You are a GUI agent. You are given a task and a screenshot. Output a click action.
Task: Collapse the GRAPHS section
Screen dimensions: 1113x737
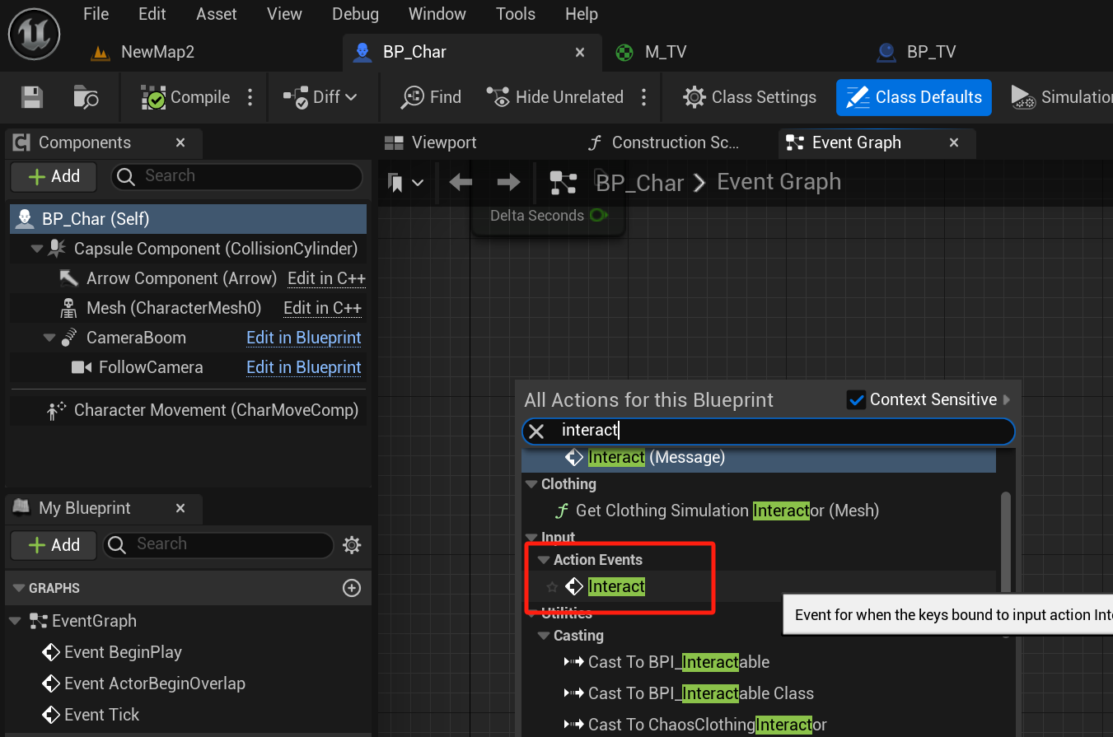tap(18, 588)
